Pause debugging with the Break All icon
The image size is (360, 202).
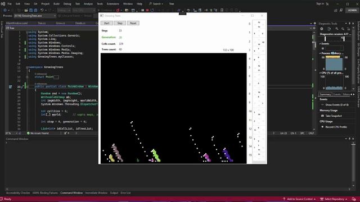click(x=142, y=10)
